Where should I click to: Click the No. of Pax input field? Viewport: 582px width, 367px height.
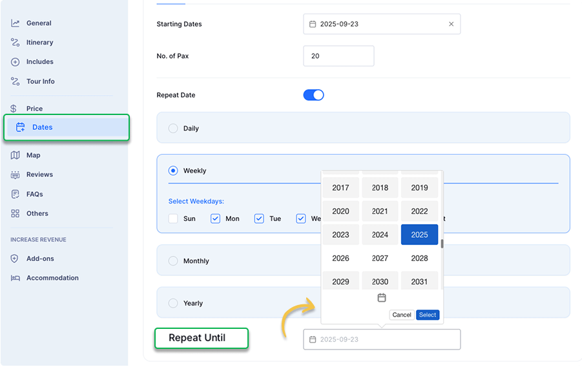point(338,56)
